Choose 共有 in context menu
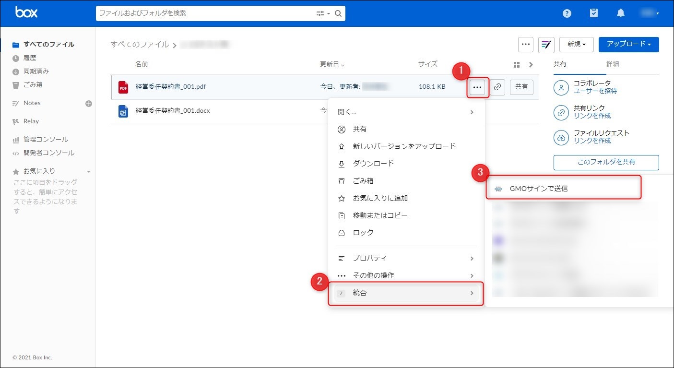Image resolution: width=674 pixels, height=368 pixels. (x=406, y=129)
